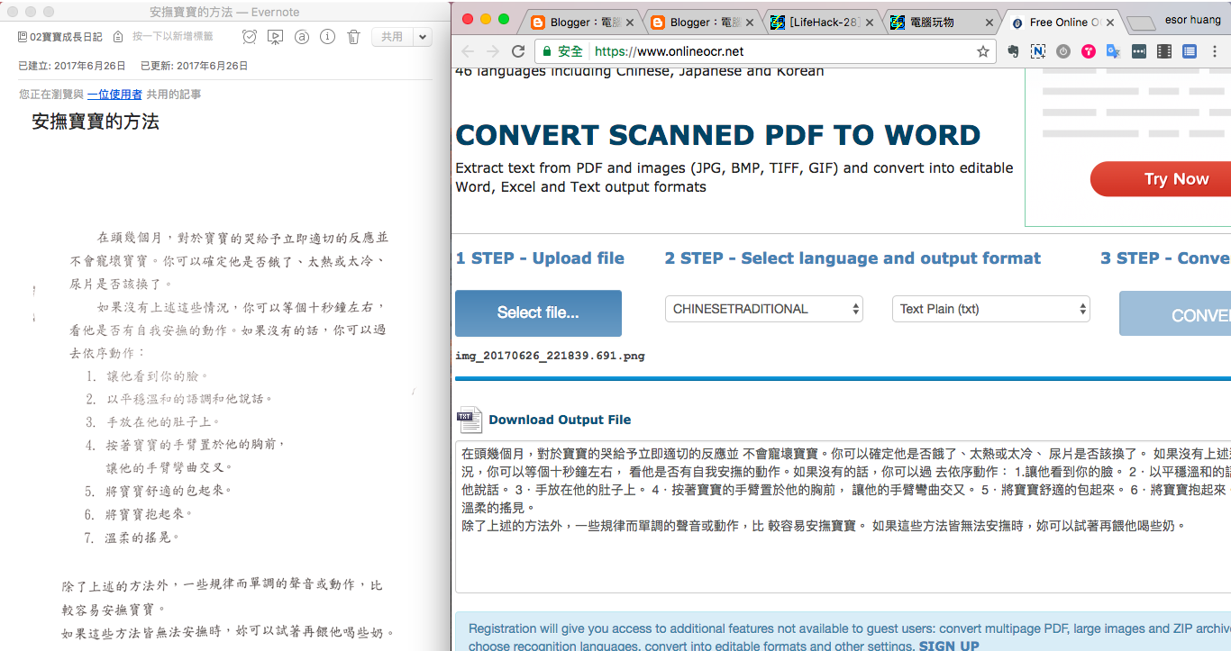Click inside the OCR output text area
1231x651 pixels.
(x=843, y=516)
